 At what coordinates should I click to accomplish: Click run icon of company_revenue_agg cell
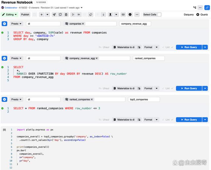4,24
